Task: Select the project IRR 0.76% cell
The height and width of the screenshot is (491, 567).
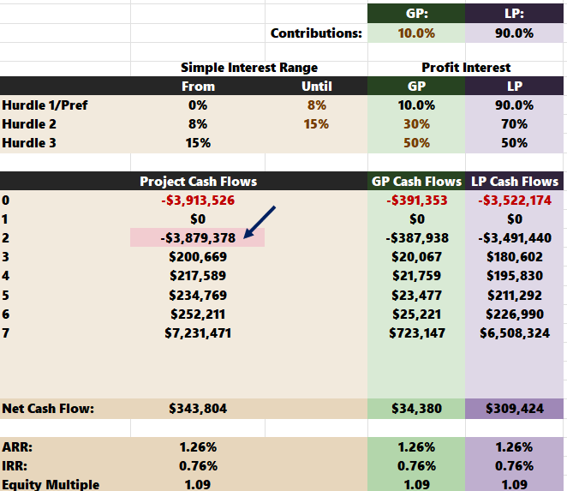Action: [198, 465]
